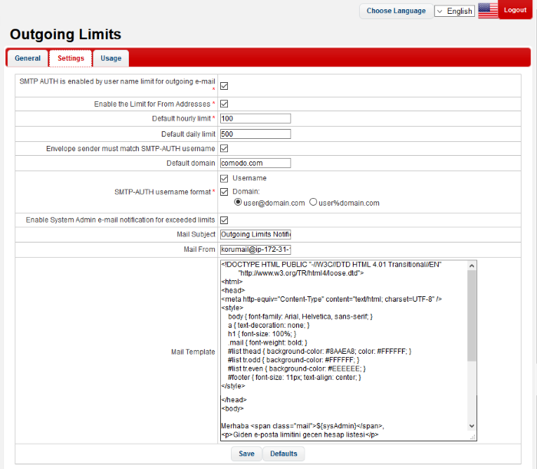The width and height of the screenshot is (537, 469).
Task: Click the Defaults button
Action: (284, 454)
